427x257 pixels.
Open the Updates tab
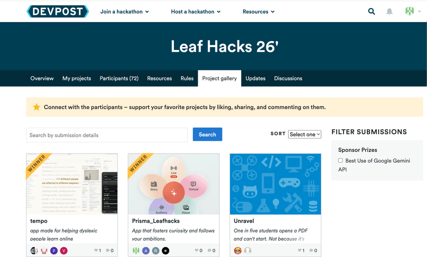[x=255, y=78]
